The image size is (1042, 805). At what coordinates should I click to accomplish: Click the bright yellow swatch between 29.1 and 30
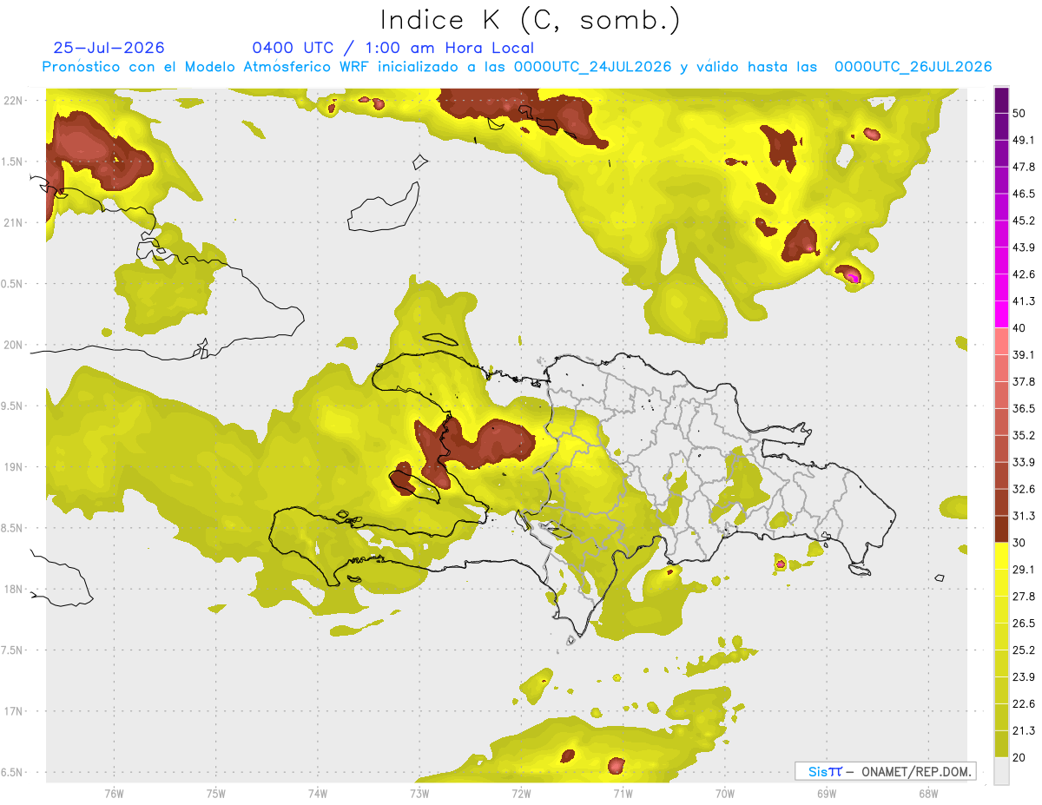tap(1001, 556)
